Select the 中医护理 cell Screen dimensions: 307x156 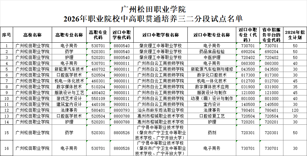pyautogui.click(x=212, y=57)
